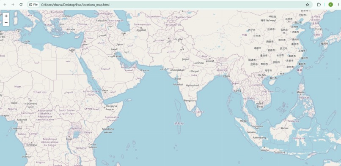
Task: Click the Bhopal city label
Action: (x=195, y=71)
